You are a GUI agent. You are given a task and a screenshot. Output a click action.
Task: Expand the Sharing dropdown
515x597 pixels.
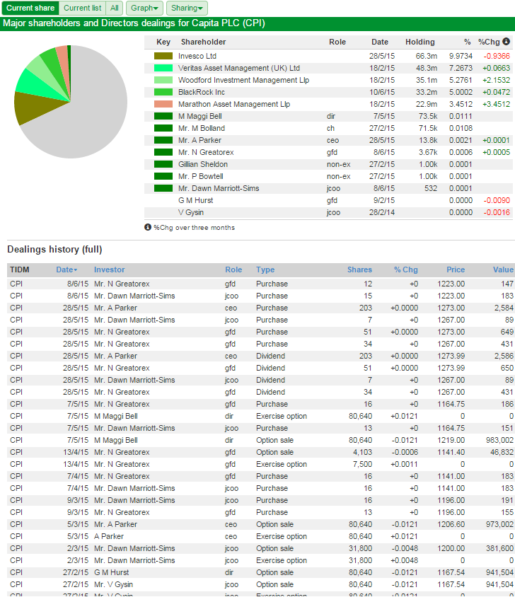pos(187,8)
